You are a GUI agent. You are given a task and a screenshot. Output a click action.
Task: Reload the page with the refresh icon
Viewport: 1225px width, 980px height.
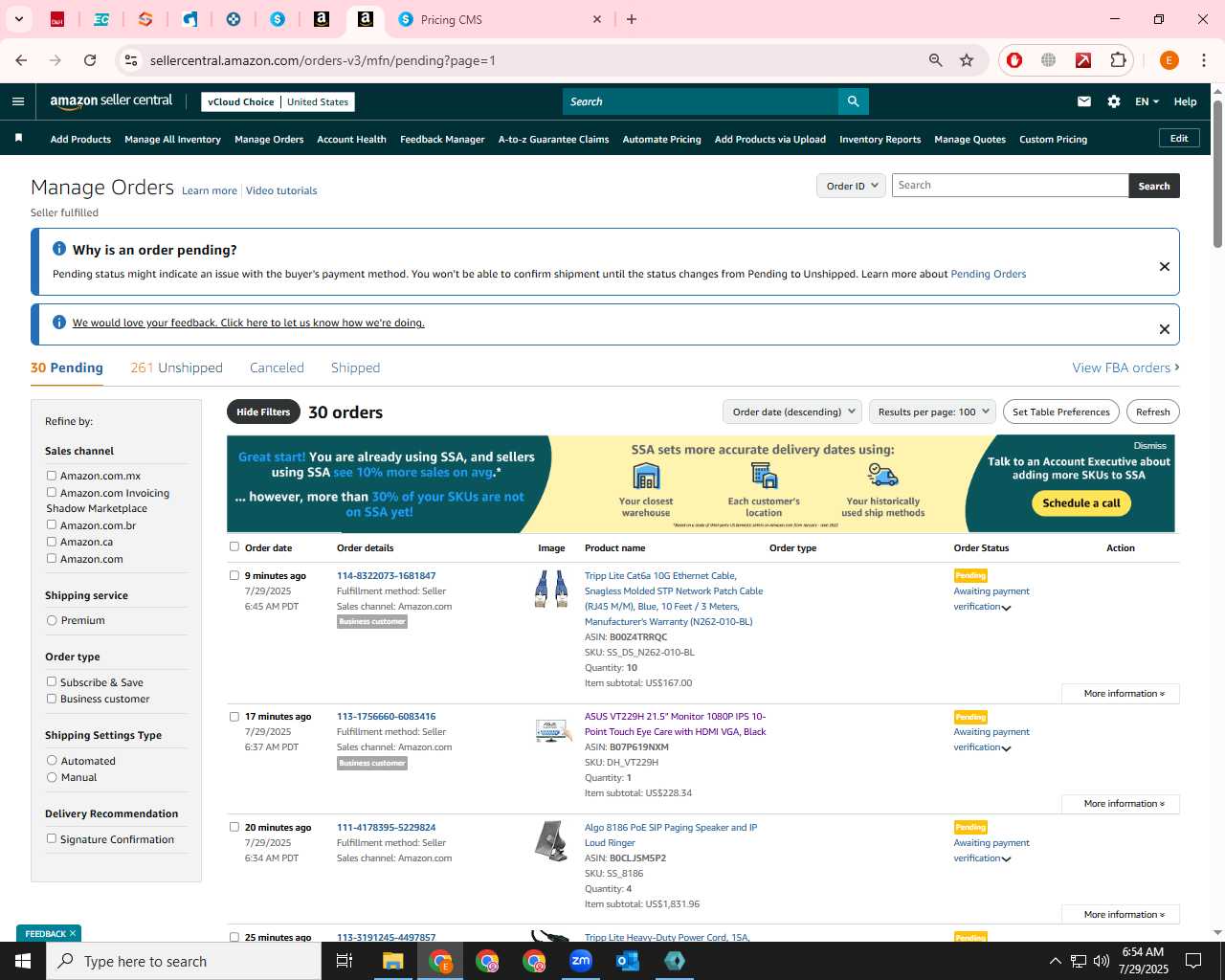click(x=90, y=60)
